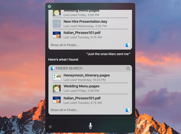Click lower "Last used Friday, 2:56 PM" text

81,91
